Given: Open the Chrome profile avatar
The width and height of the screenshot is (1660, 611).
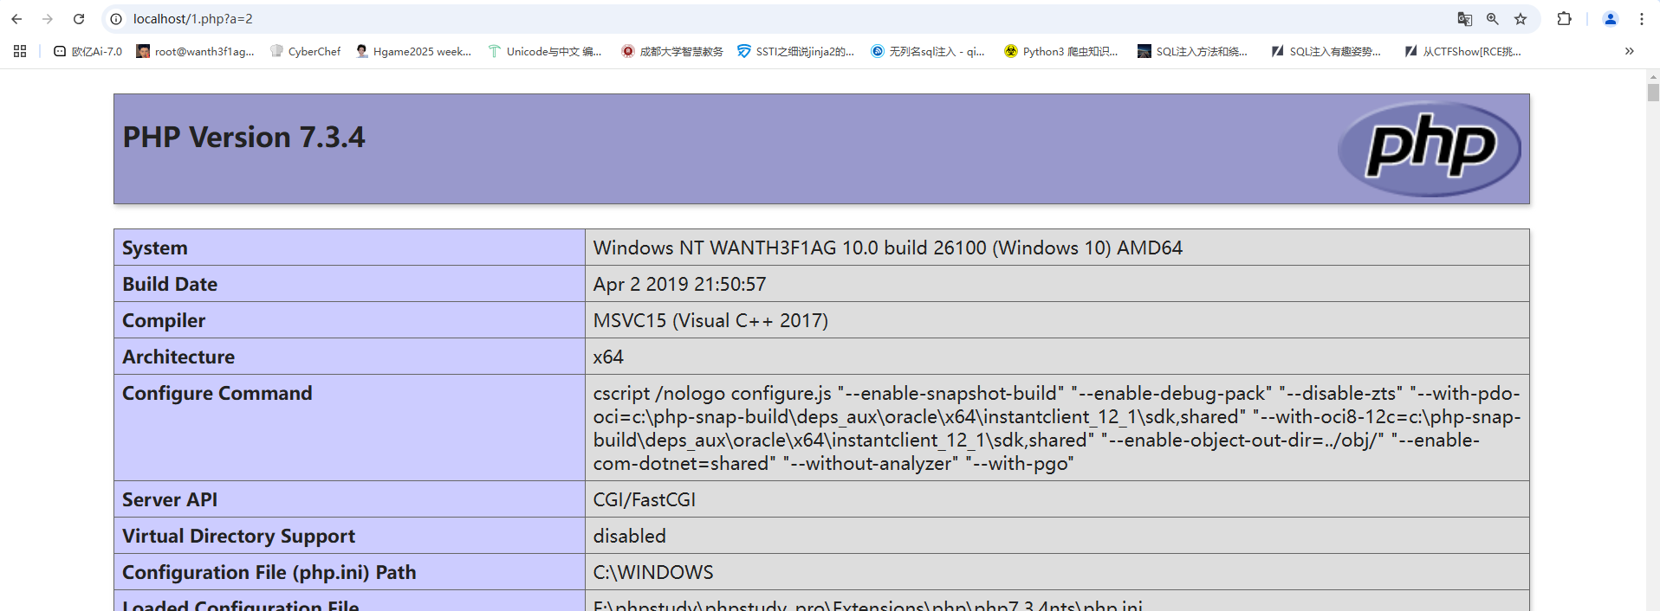Looking at the screenshot, I should (1611, 19).
